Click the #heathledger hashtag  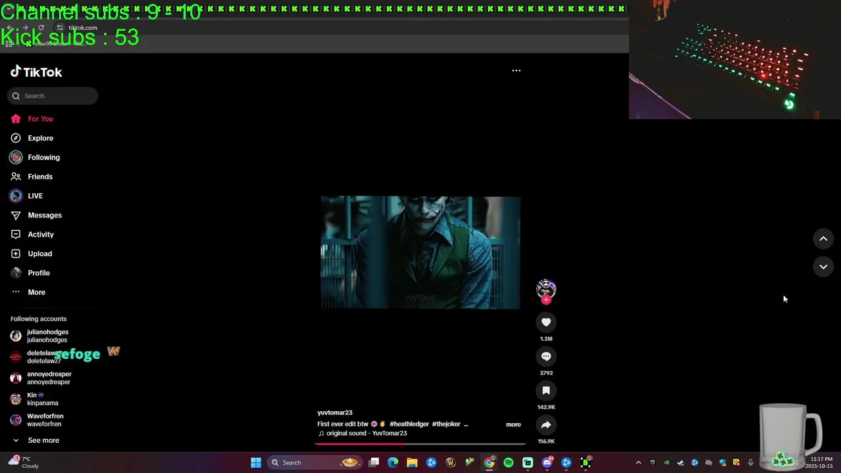[x=409, y=424]
